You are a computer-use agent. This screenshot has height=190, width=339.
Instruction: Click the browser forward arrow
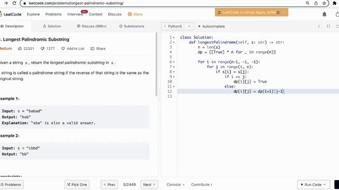pyautogui.click(x=6, y=3)
